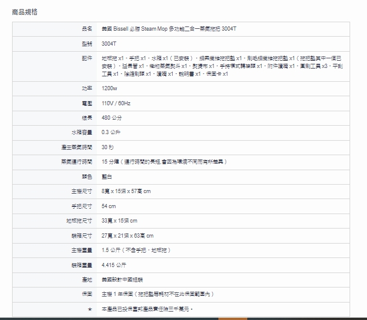Screen dimensions: 367x320
Task: Select the 顏色 row label
Action: (87, 177)
